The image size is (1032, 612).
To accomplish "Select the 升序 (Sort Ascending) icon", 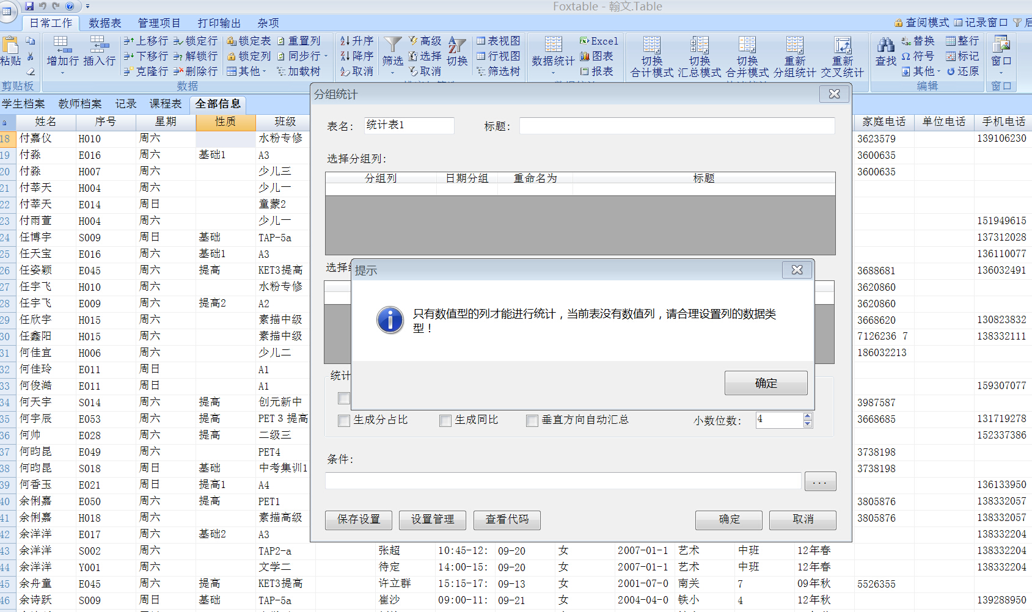I will point(356,40).
